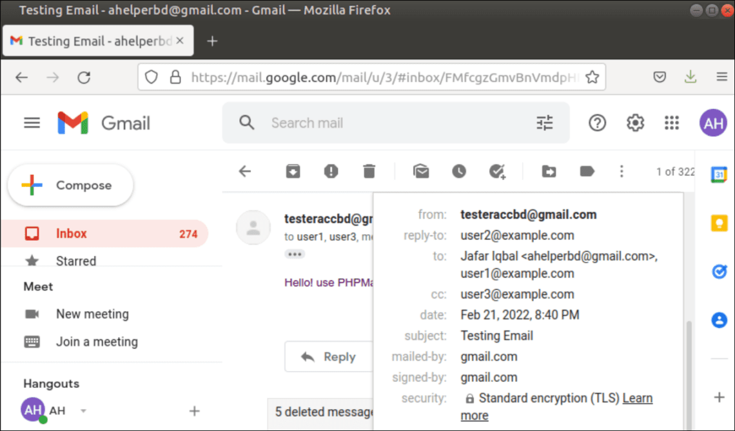Open the Learn more link about TLS encryption
This screenshot has width=735, height=431.
(x=637, y=398)
